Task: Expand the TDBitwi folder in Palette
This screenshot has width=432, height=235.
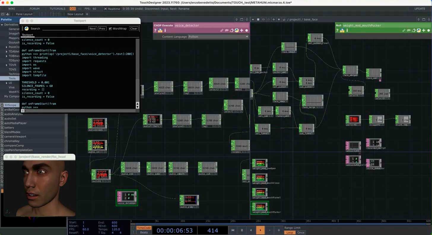Action: click(7, 56)
